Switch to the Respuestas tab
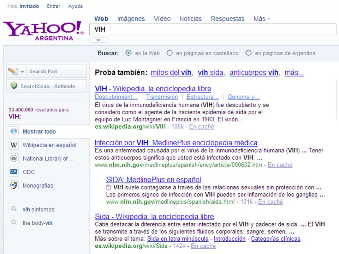339x254 pixels. point(228,19)
